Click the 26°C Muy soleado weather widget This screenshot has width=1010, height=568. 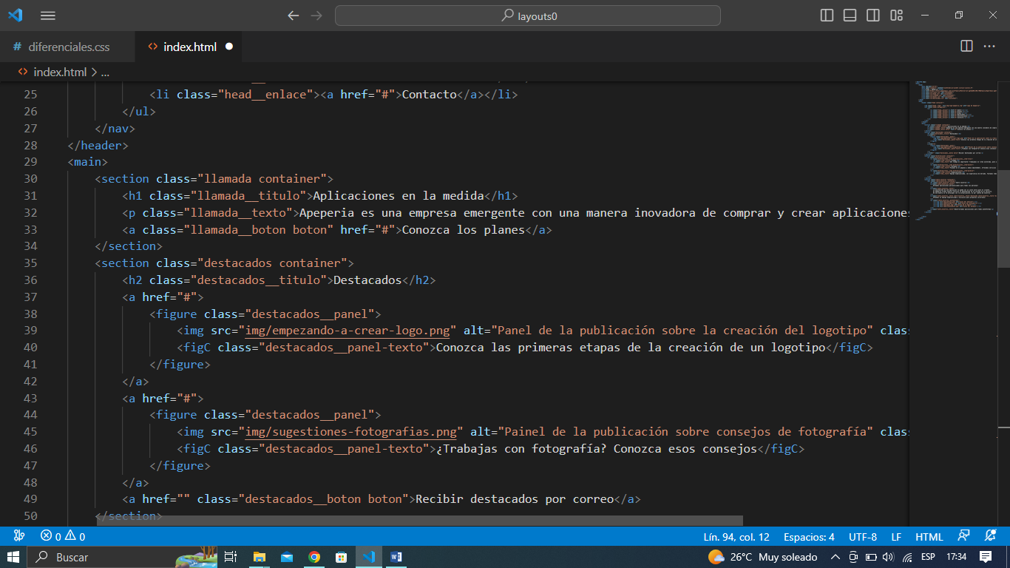tap(762, 557)
